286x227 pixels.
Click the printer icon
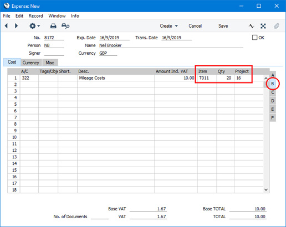(x=53, y=26)
